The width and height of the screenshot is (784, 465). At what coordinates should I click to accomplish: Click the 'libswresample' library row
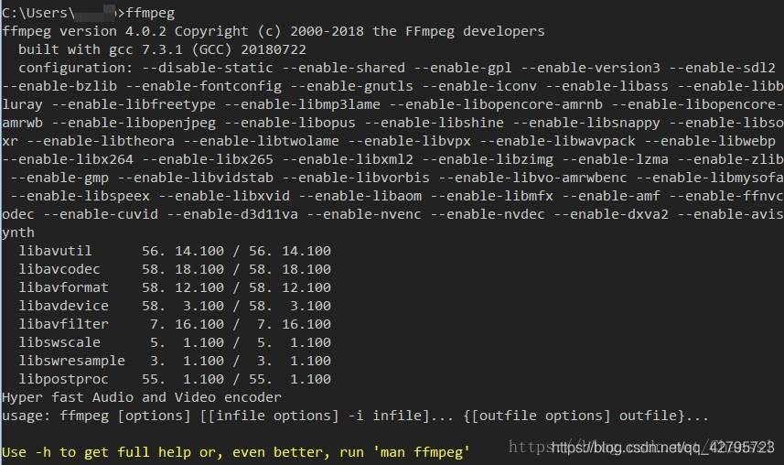click(x=175, y=361)
